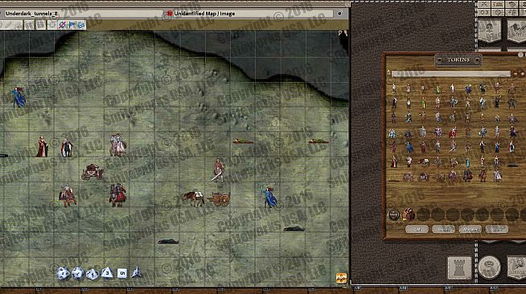
Task: Pick the red-caped knight thumbnail in Tokens panel
Action: pyautogui.click(x=453, y=133)
